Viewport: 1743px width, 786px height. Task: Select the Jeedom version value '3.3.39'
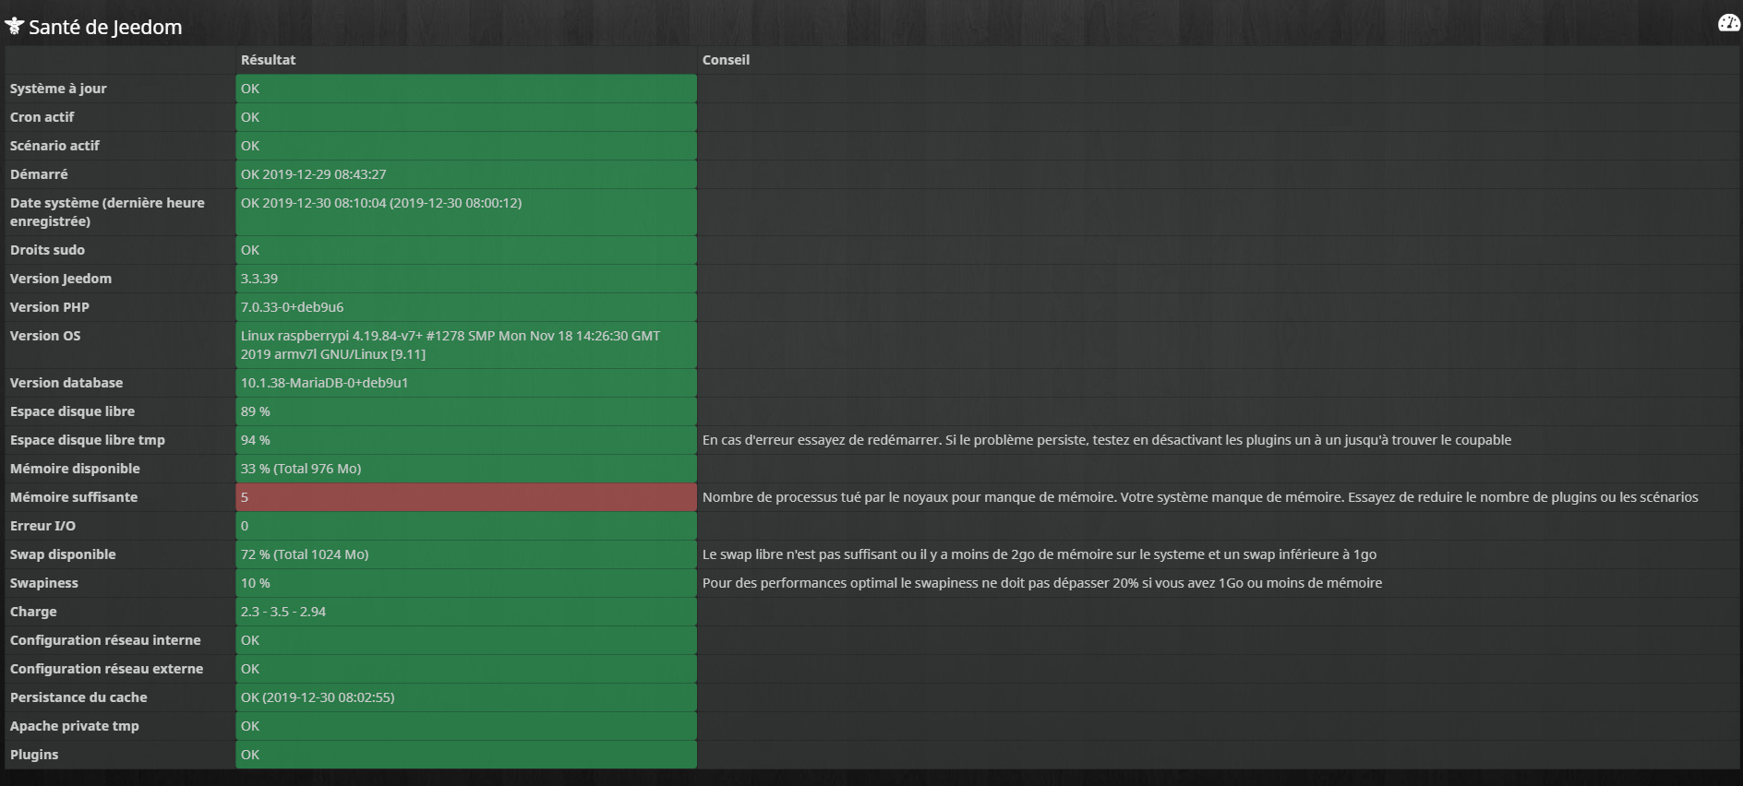tap(259, 279)
